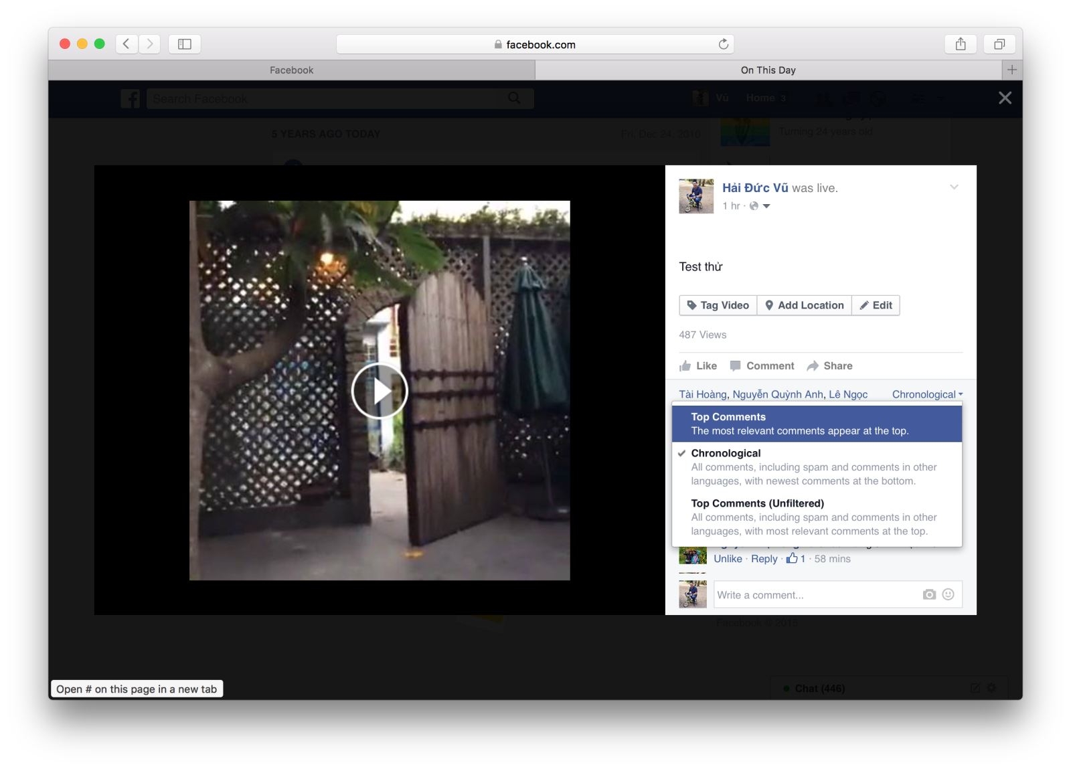
Task: Open the new message compose icon
Action: pyautogui.click(x=975, y=688)
